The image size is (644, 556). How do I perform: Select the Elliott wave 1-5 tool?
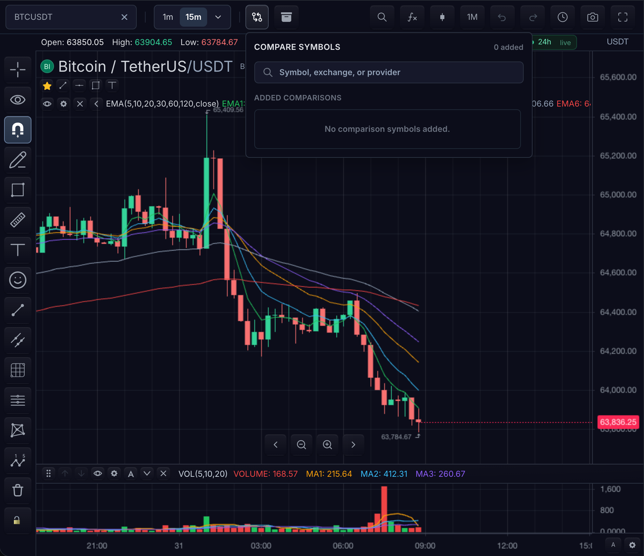click(18, 460)
